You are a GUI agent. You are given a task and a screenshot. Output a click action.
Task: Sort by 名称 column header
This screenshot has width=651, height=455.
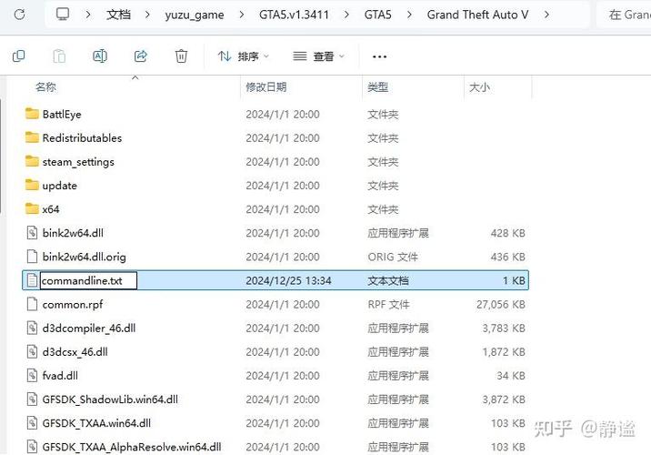coord(45,86)
